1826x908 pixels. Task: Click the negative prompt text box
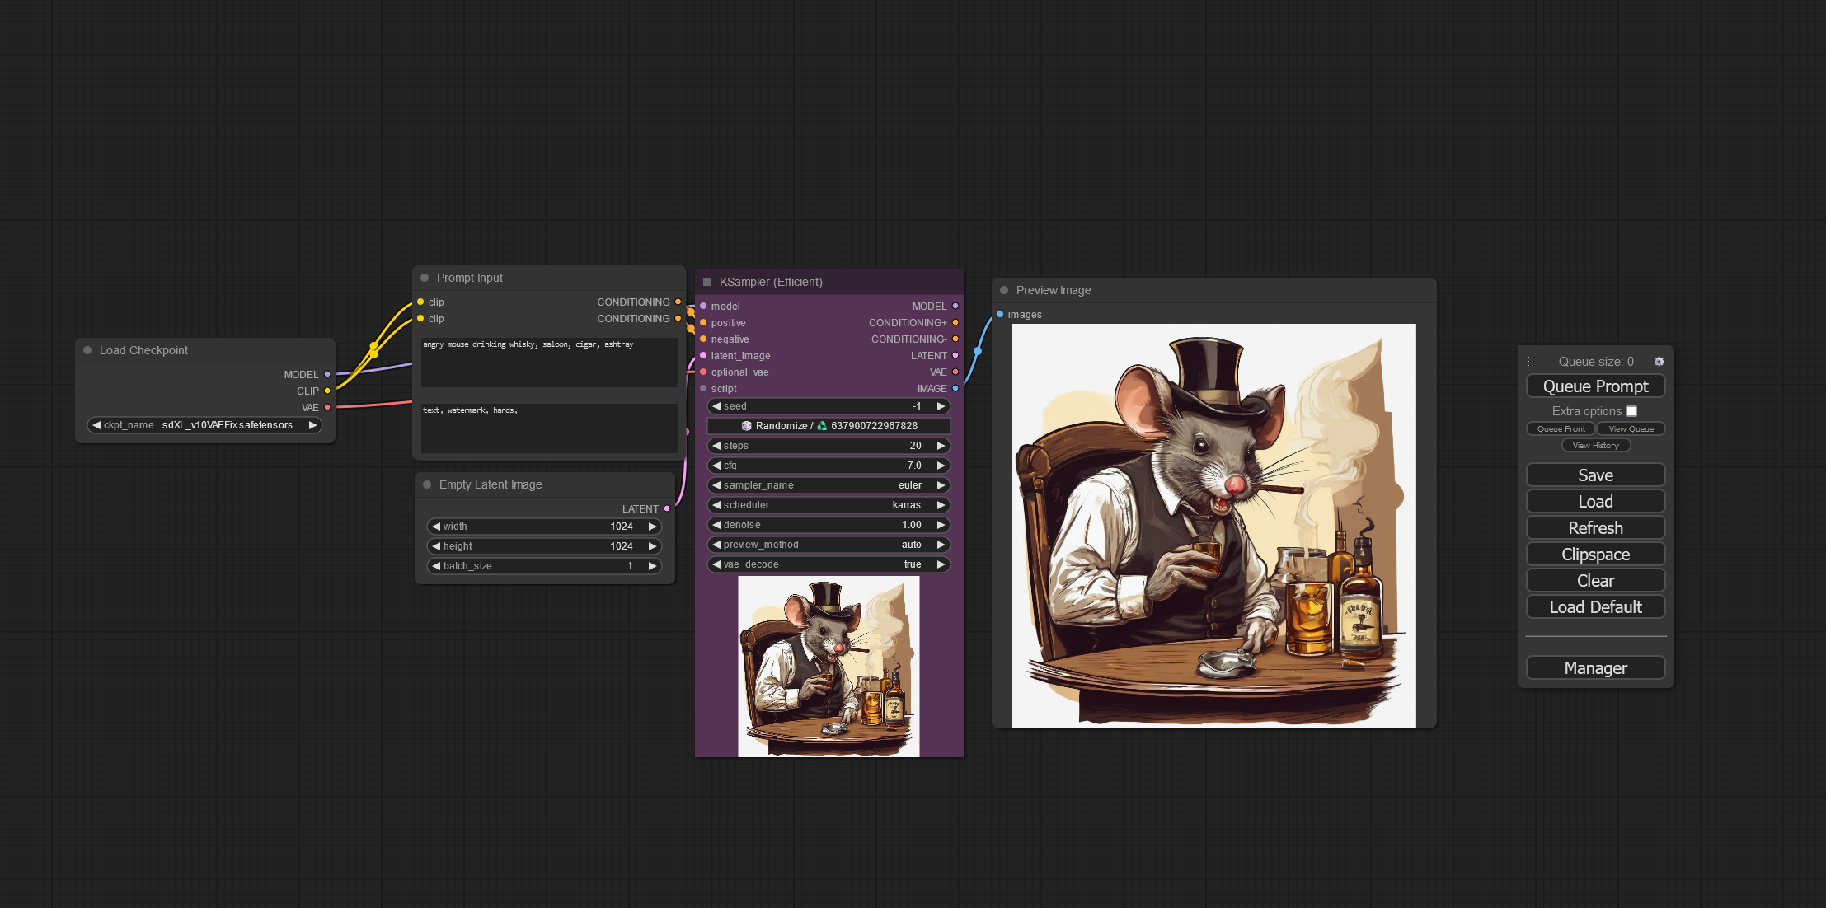point(549,428)
